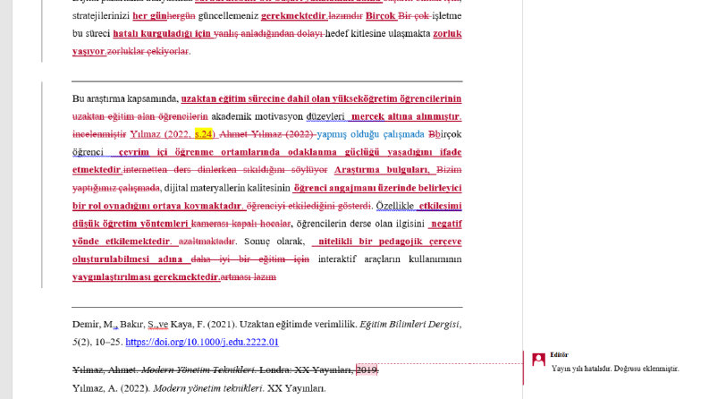Click the inserted word 'Birçok' in the first paragraph
The width and height of the screenshot is (709, 399).
pos(381,16)
